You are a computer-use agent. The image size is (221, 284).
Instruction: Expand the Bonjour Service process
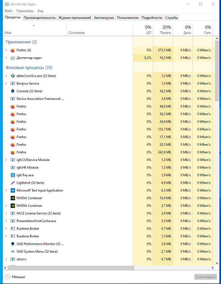[6, 83]
